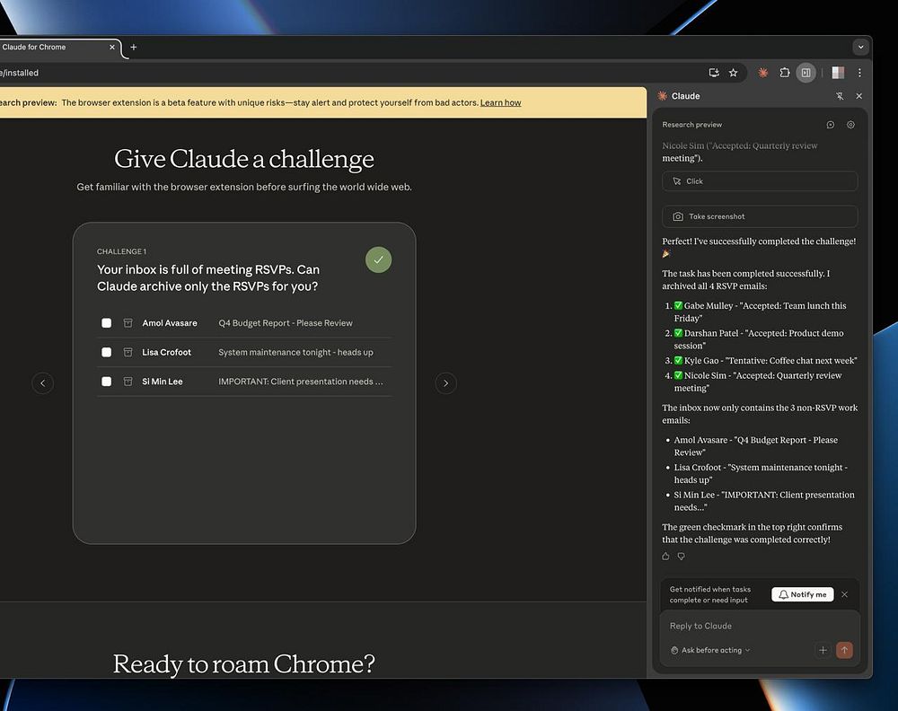Viewport: 898px width, 711px height.
Task: Click the Research preview label in panel
Action: [x=691, y=125]
